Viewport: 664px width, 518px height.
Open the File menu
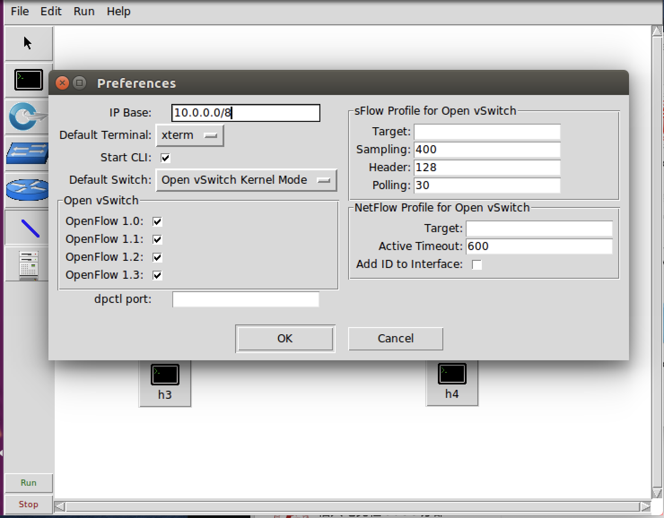pos(20,11)
